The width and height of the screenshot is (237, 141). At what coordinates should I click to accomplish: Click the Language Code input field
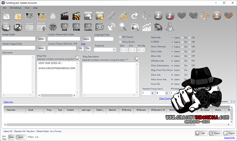(103, 39)
